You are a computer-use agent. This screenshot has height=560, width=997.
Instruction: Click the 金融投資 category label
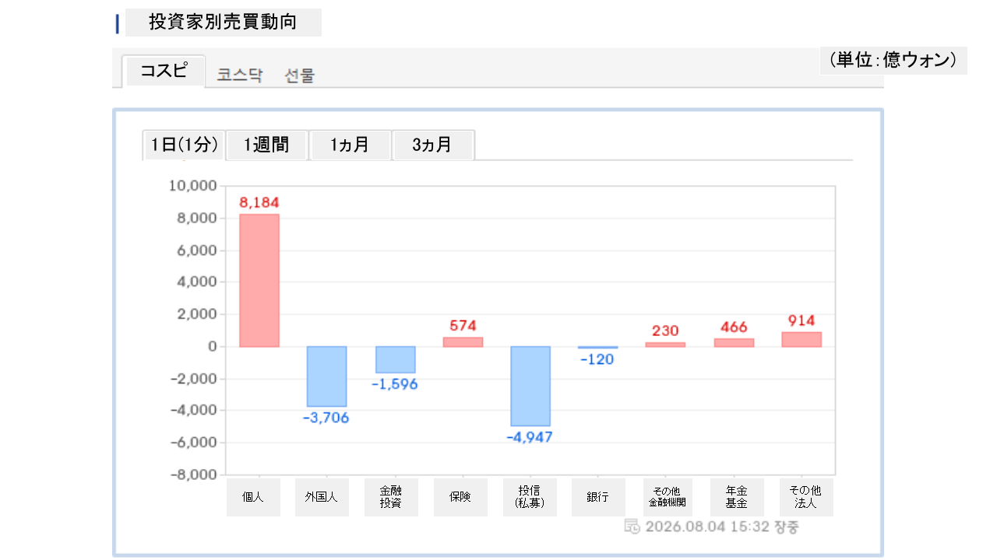(391, 497)
